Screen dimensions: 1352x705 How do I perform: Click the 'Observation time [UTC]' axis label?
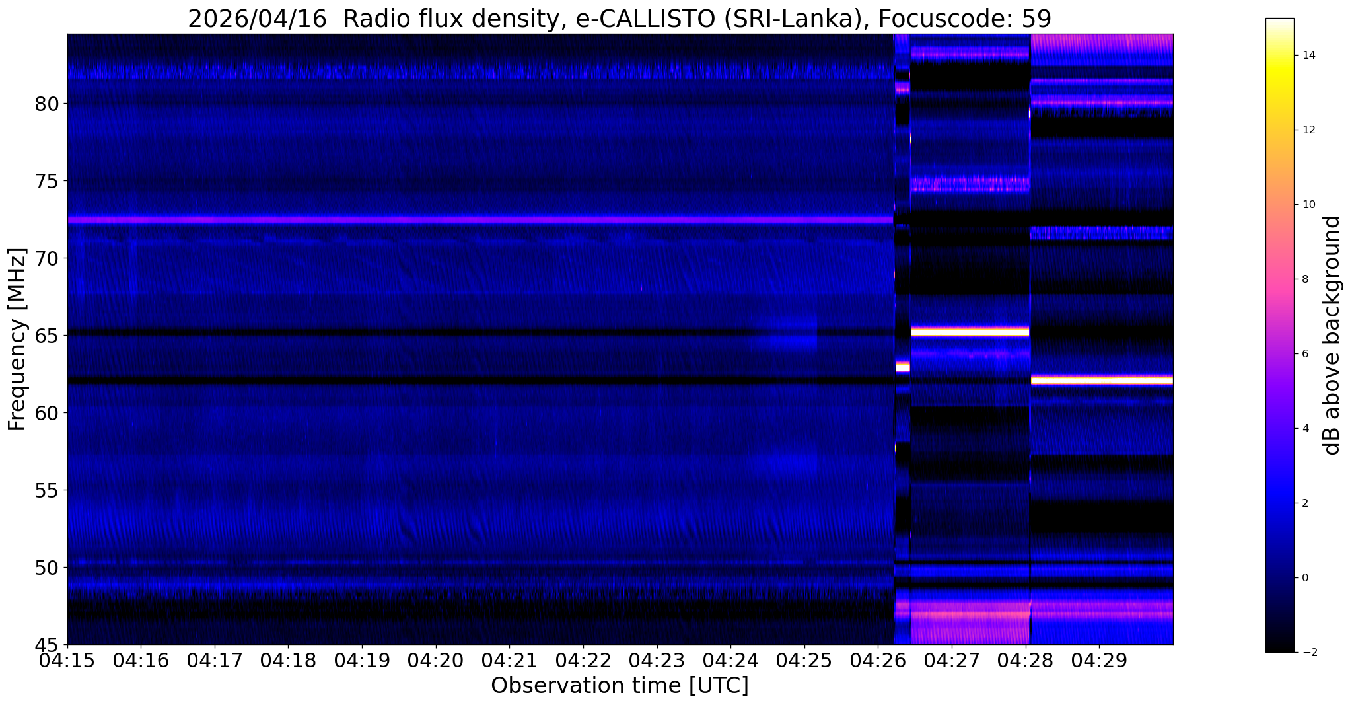pos(620,686)
